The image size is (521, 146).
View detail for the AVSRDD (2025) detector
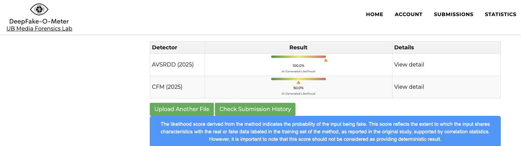tap(409, 64)
